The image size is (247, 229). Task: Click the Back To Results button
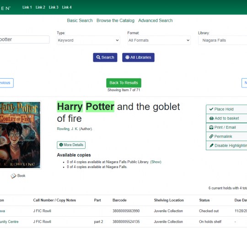tap(123, 83)
